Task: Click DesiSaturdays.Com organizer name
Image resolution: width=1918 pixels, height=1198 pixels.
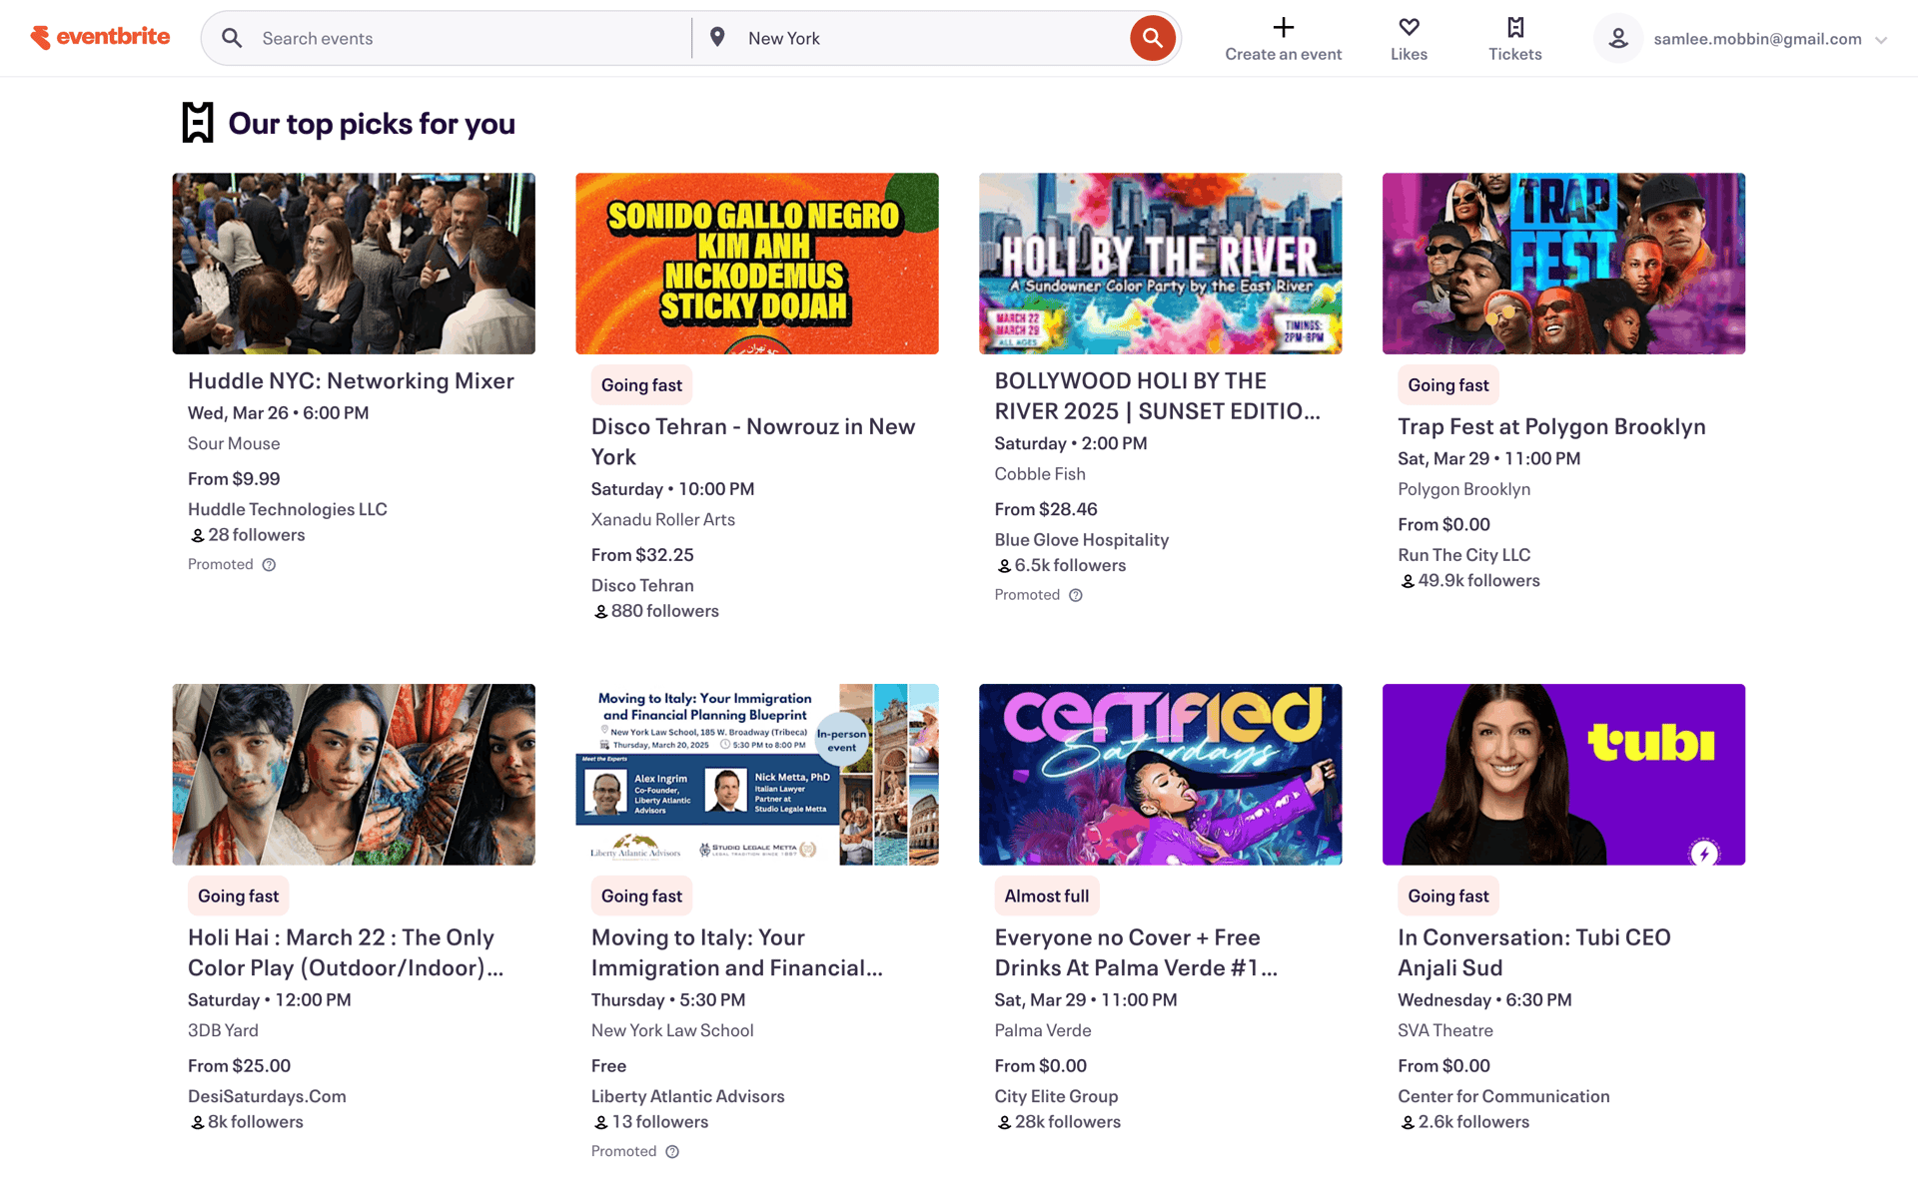Action: 267,1096
